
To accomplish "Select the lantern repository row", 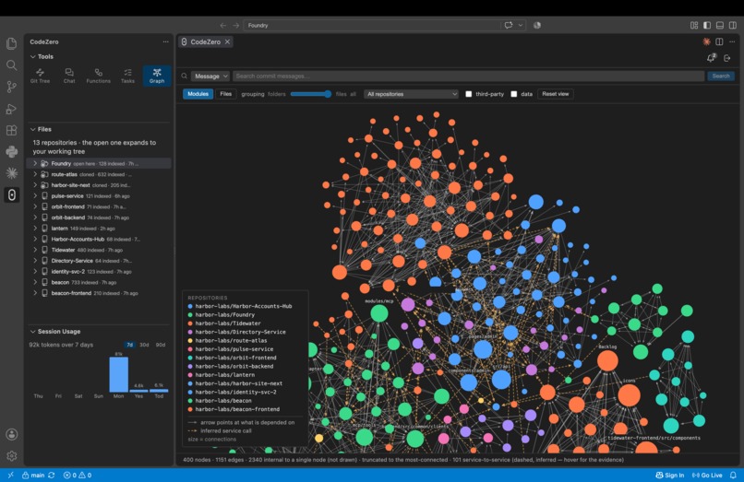I will point(99,229).
